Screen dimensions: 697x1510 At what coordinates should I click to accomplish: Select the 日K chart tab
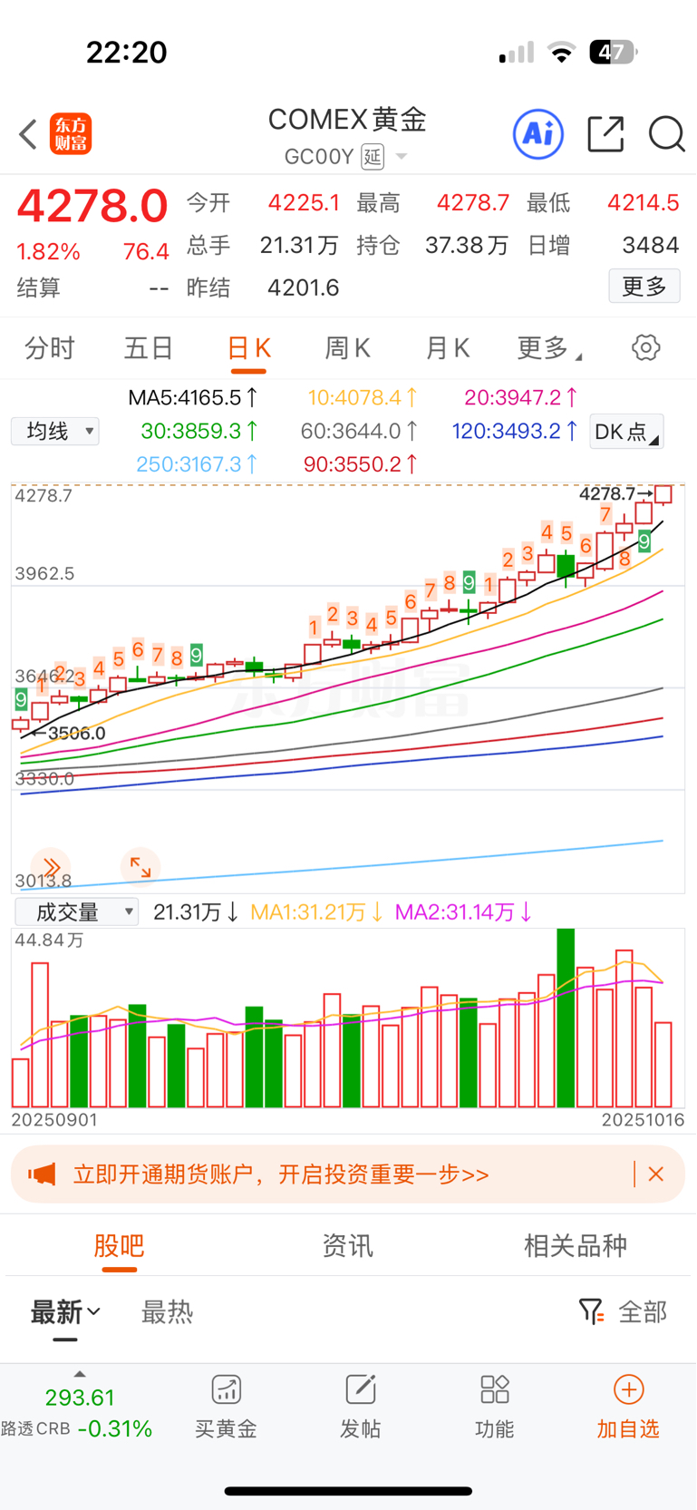[x=248, y=348]
